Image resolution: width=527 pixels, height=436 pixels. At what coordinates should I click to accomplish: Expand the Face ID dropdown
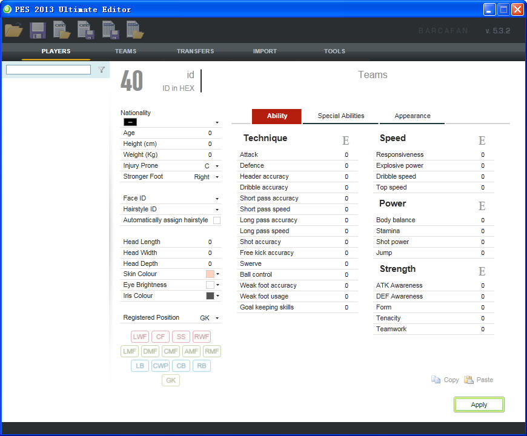(x=217, y=199)
